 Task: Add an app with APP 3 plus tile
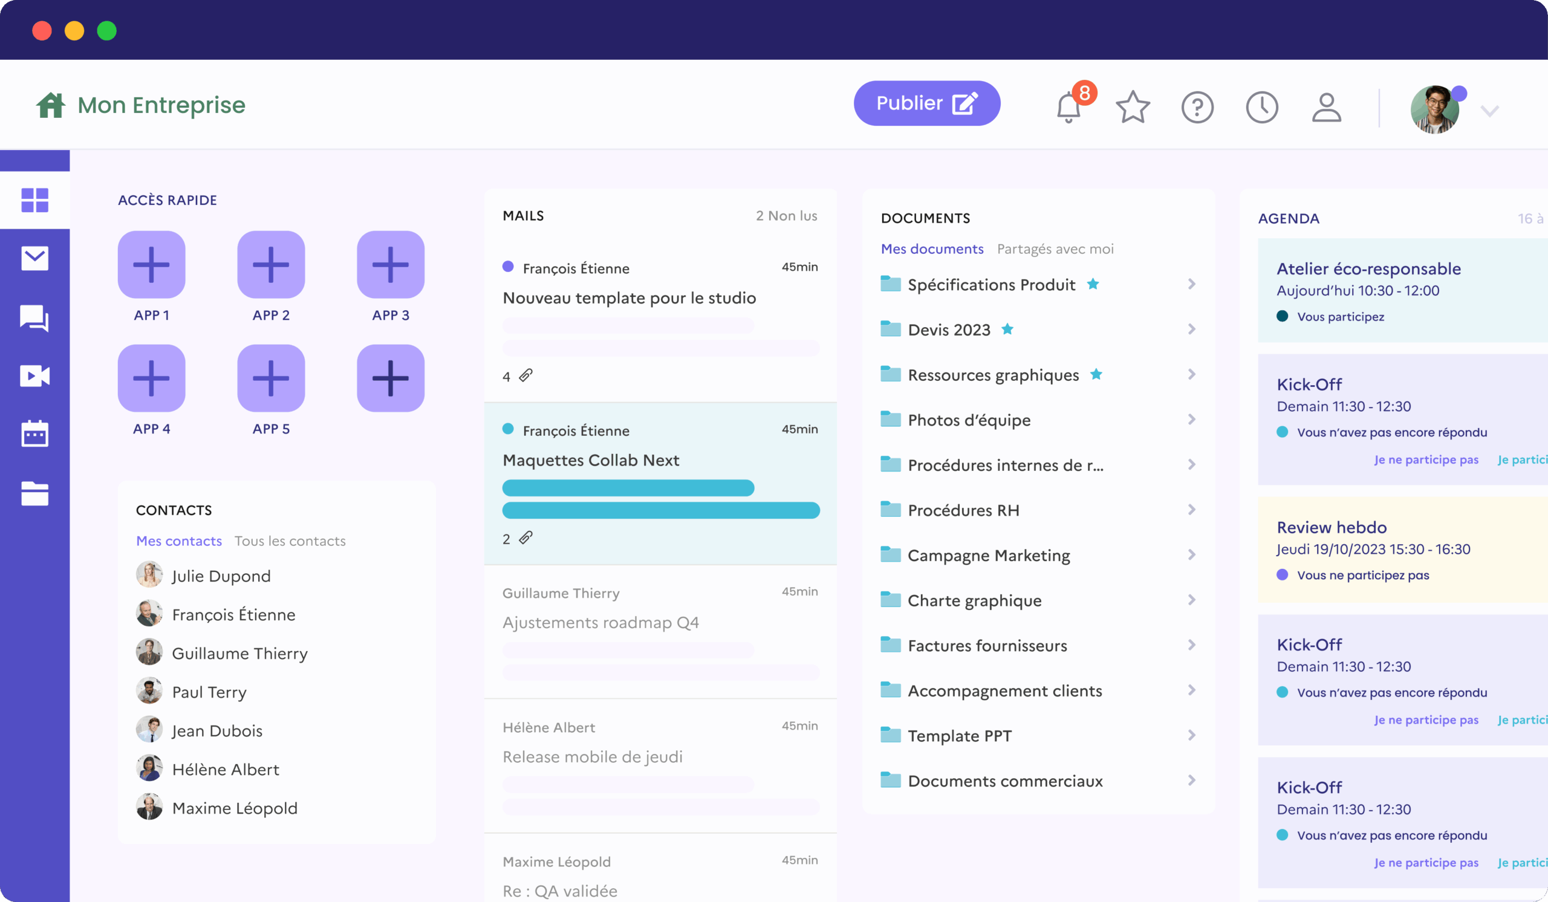391,265
